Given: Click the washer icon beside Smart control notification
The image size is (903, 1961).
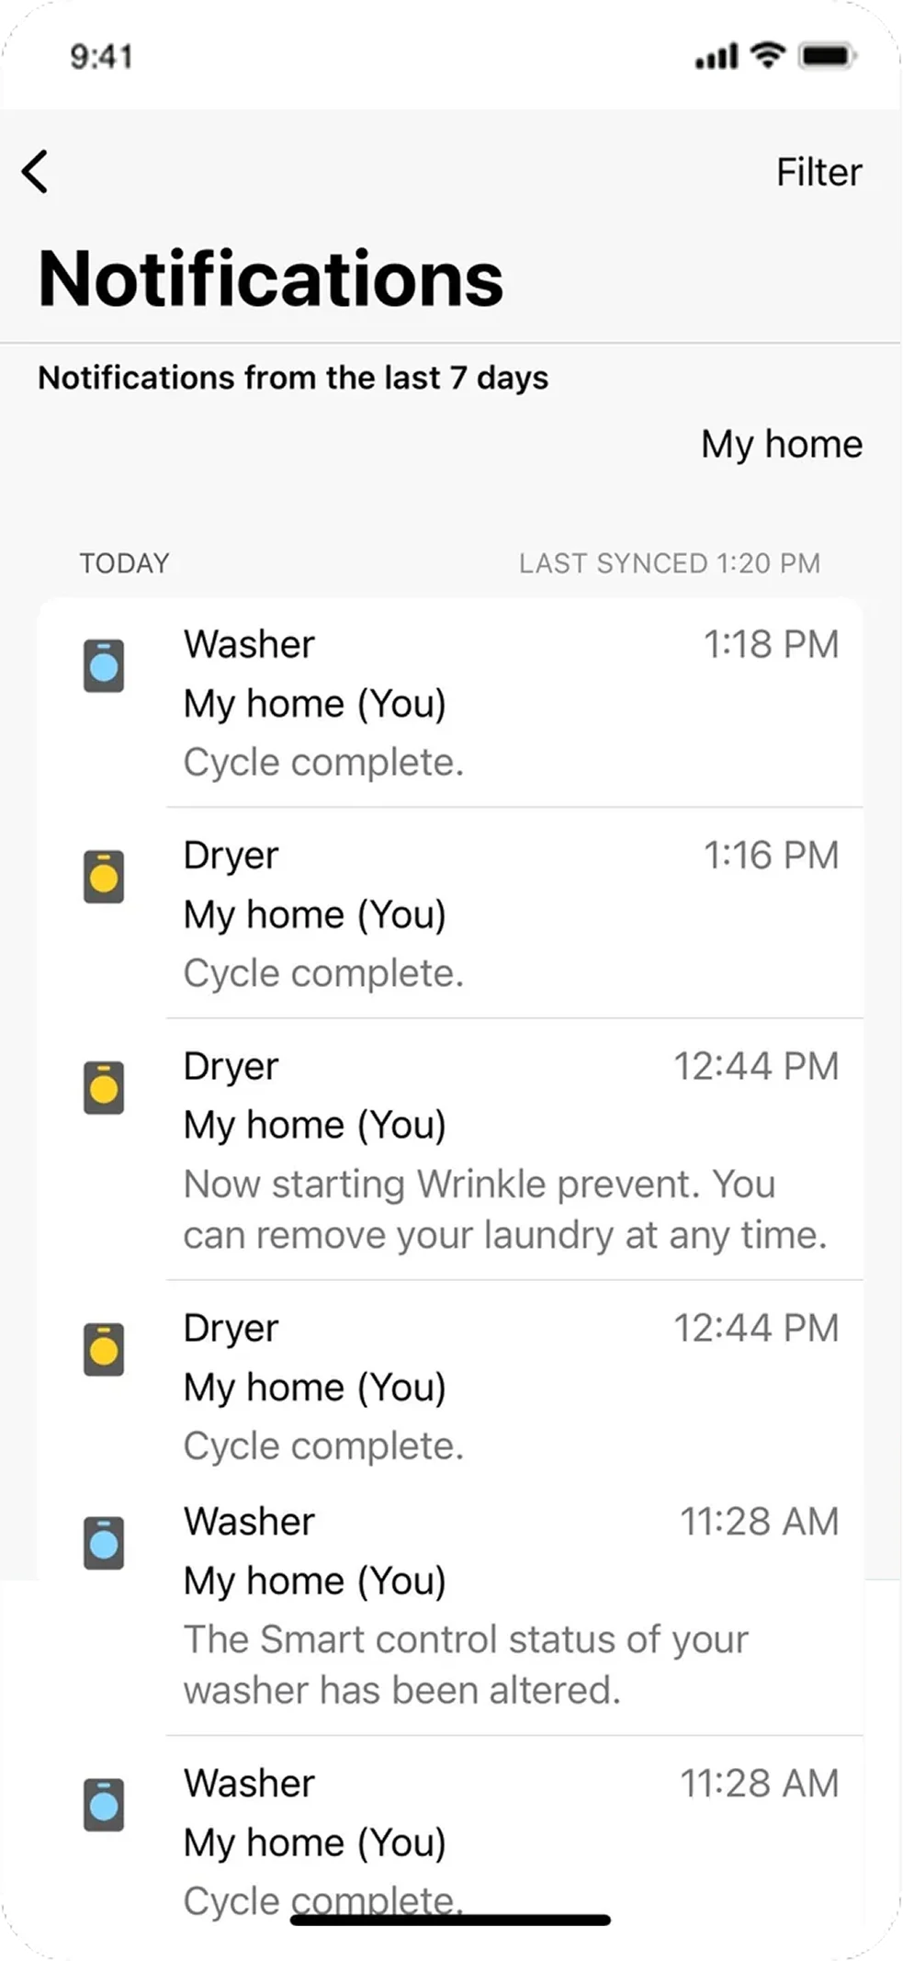Looking at the screenshot, I should 104,1543.
